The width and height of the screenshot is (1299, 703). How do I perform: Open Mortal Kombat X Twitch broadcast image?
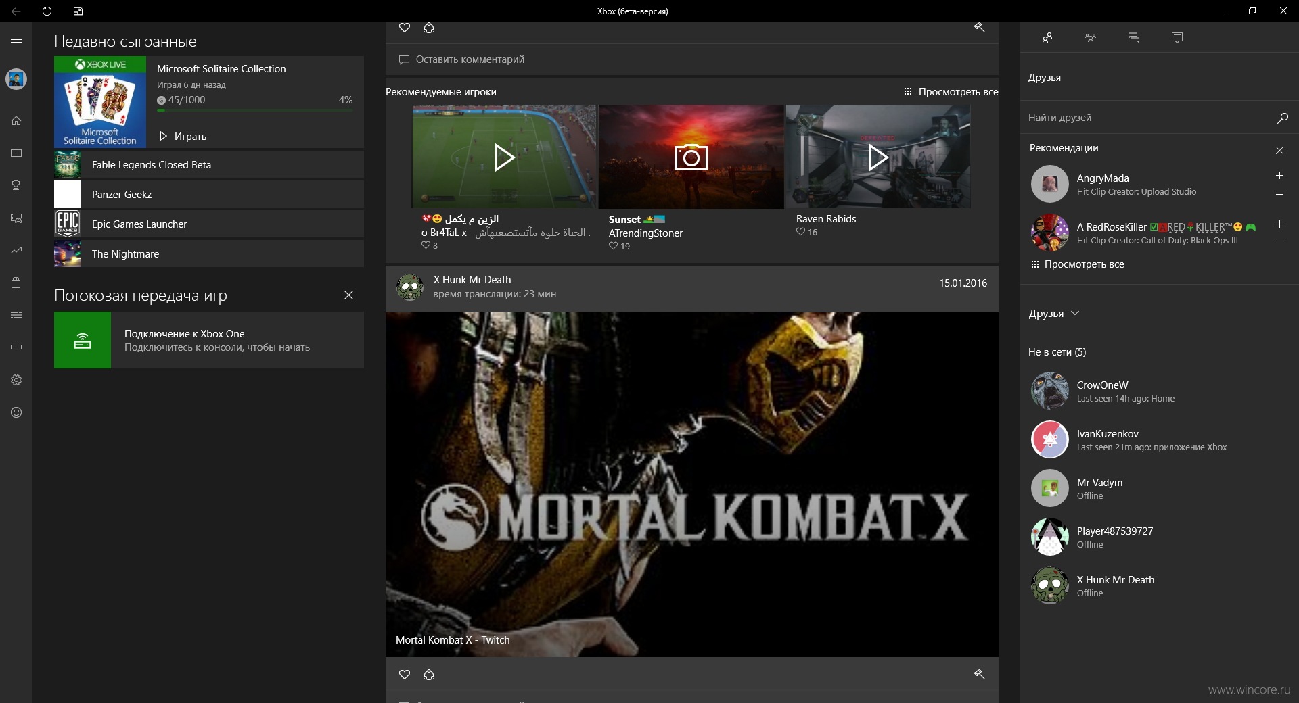[x=692, y=484]
